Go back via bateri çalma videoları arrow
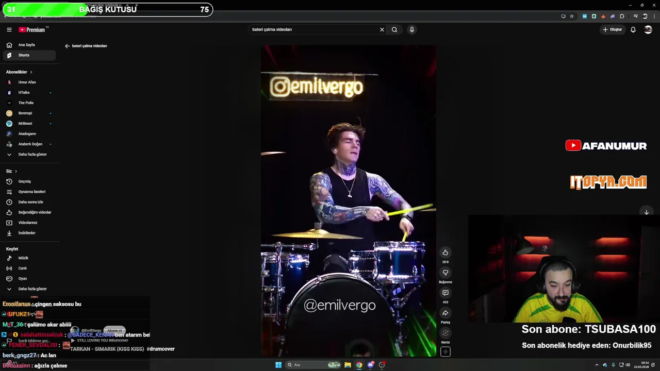 coord(67,46)
